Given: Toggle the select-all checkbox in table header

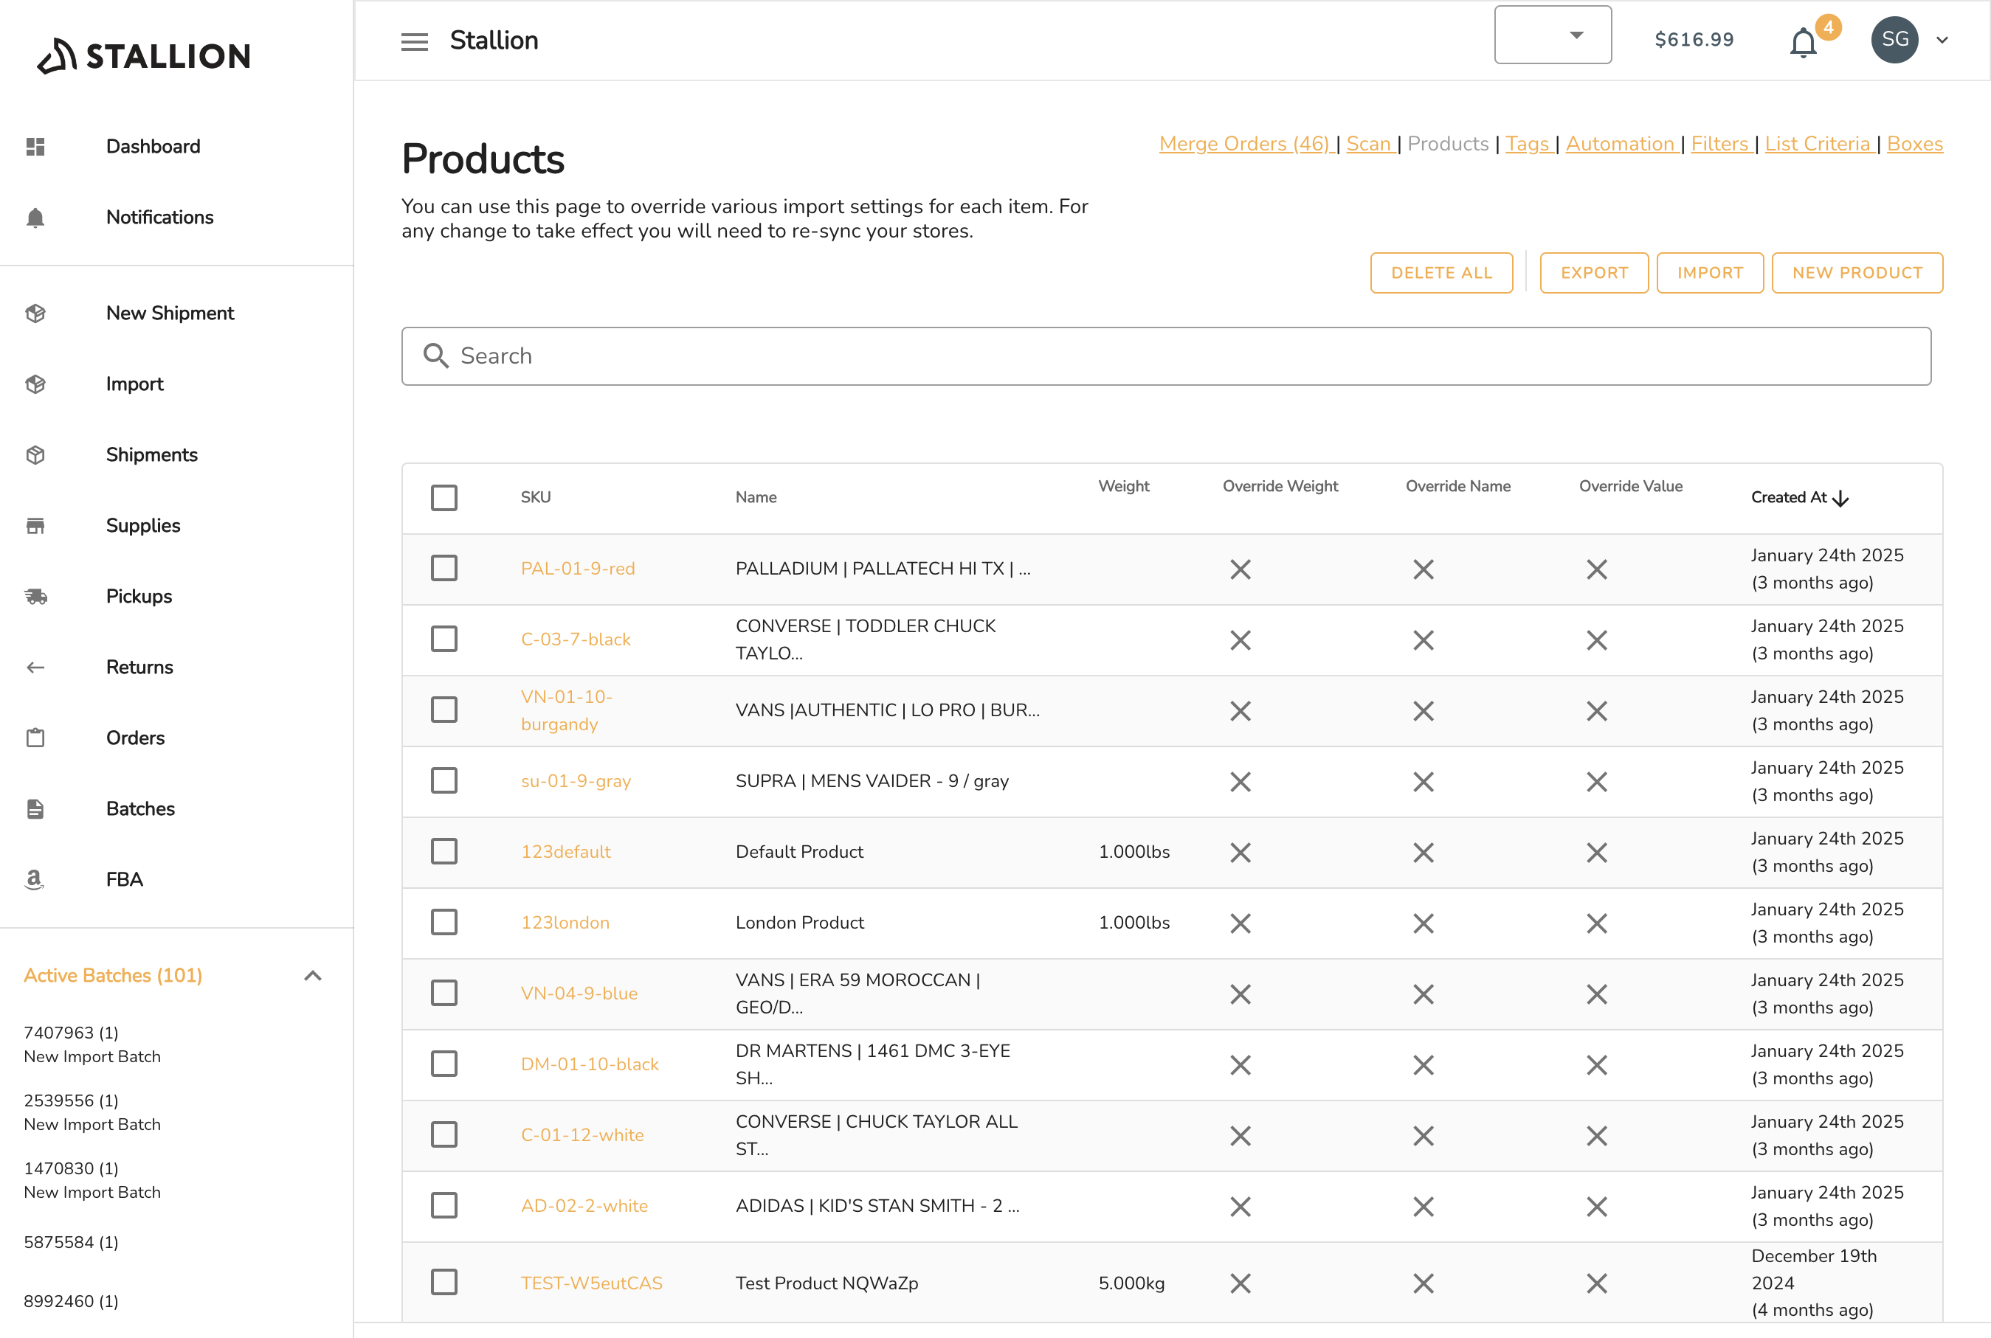Looking at the screenshot, I should [444, 497].
